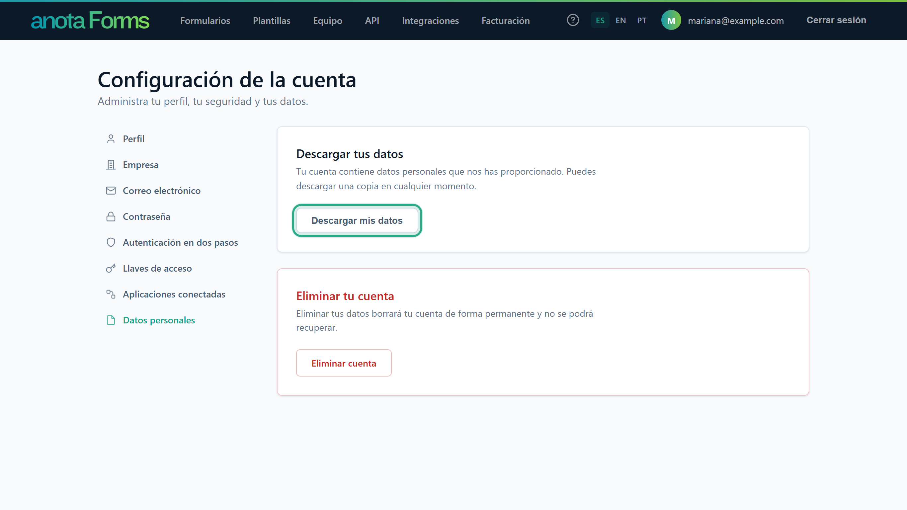This screenshot has height=510, width=907.
Task: Click the 'Configuración de la cuenta' title
Action: click(x=227, y=80)
